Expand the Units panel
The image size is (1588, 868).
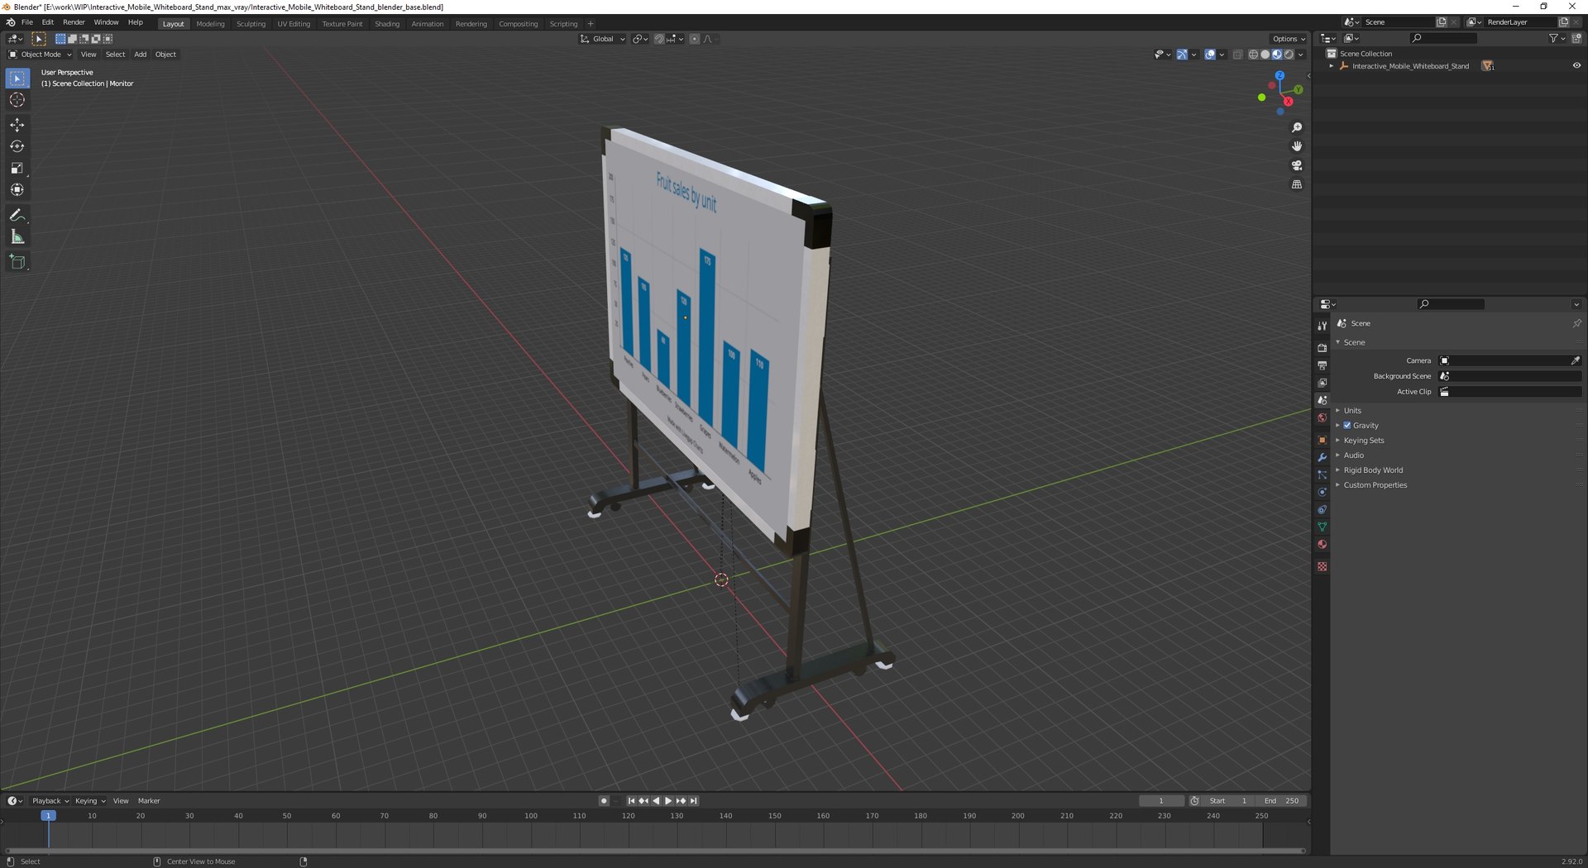[x=1352, y=411]
